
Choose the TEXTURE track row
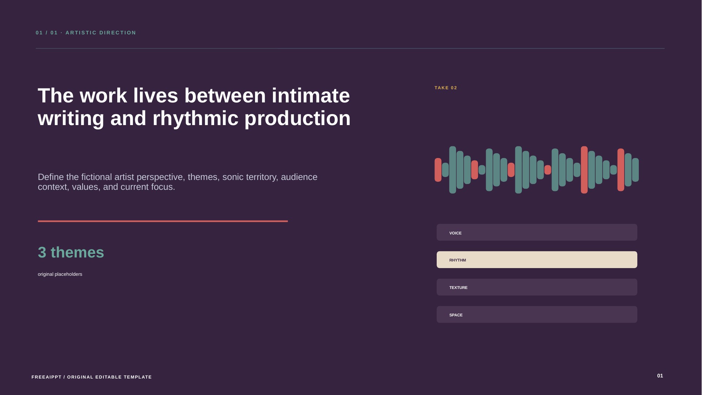click(x=537, y=287)
